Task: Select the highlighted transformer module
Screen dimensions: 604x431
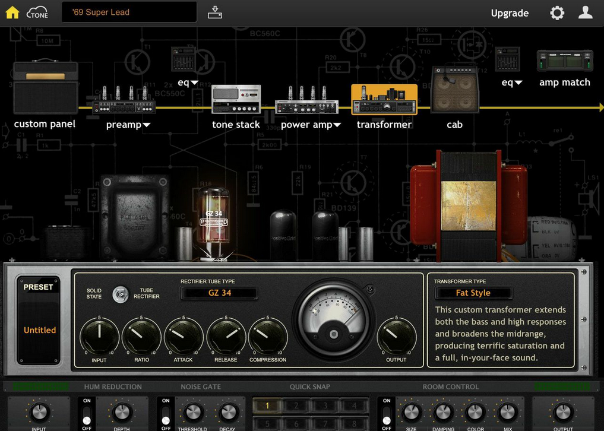Action: coord(384,100)
